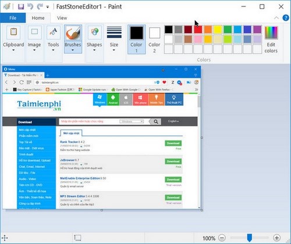The height and width of the screenshot is (244, 291).
Task: Pick the green color swatch
Action: pyautogui.click(x=228, y=30)
